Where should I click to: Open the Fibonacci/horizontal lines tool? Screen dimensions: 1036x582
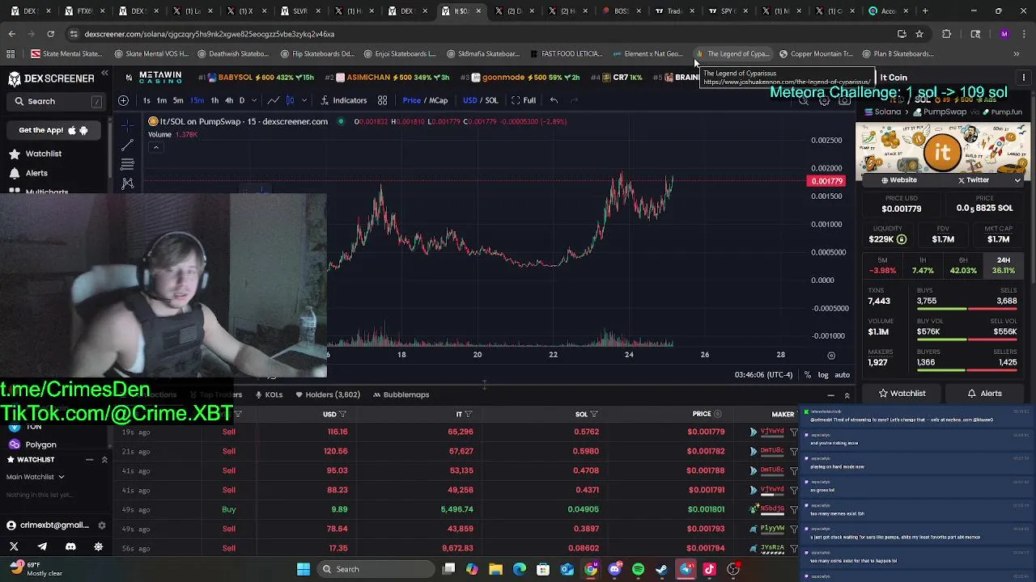pyautogui.click(x=127, y=164)
